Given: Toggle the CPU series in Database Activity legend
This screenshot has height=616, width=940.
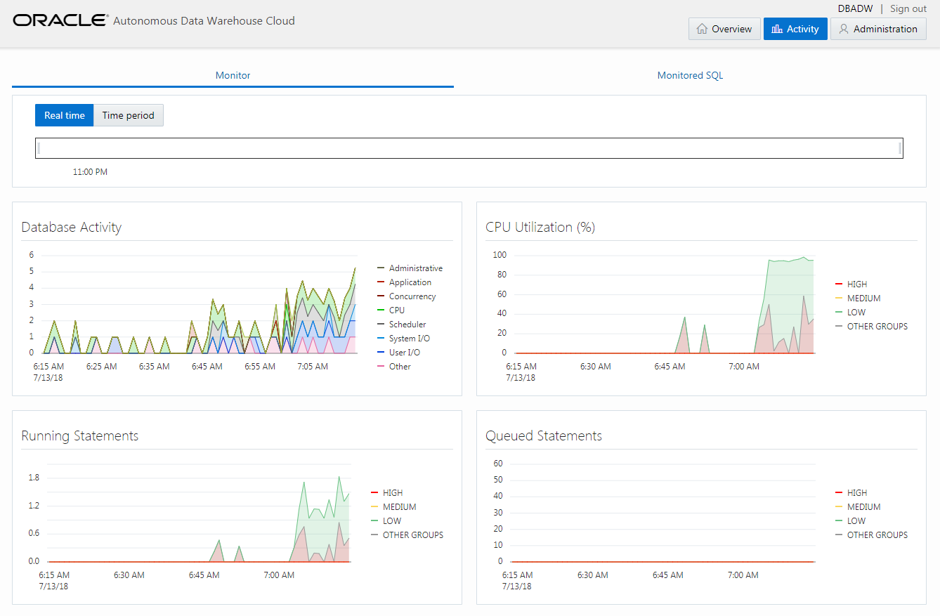Looking at the screenshot, I should pos(396,310).
